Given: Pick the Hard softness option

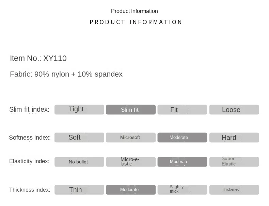Looking at the screenshot, I should (234, 138).
